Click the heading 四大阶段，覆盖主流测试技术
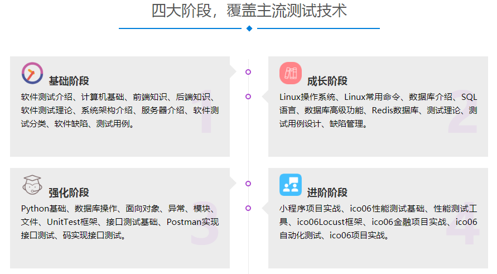Screen dimensions: 497x274 tap(249, 11)
